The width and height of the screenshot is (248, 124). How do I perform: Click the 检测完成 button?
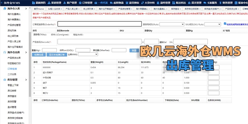[39, 55]
